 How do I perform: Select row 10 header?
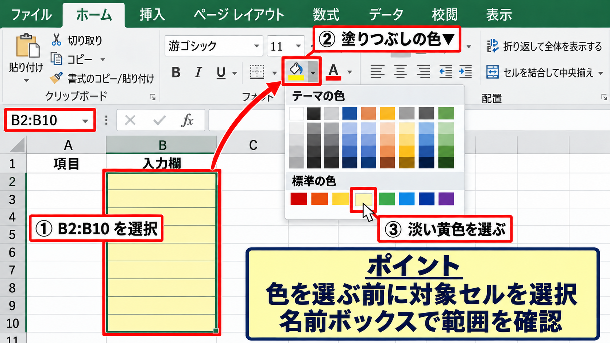pos(12,323)
